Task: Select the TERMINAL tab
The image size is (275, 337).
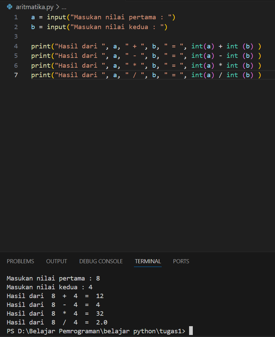Action: coord(148,261)
